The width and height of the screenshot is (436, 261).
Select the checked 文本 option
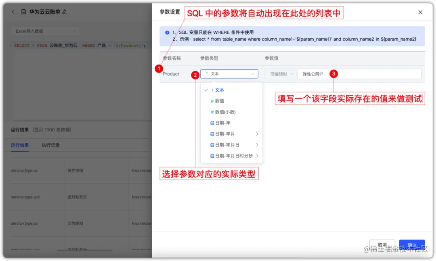231,90
